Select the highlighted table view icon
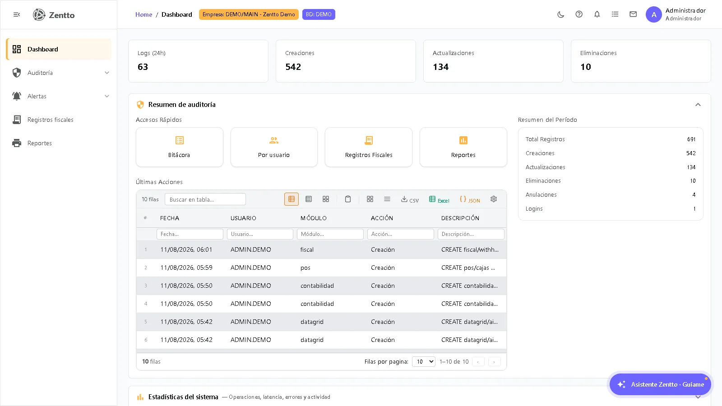The width and height of the screenshot is (722, 406). 292,199
